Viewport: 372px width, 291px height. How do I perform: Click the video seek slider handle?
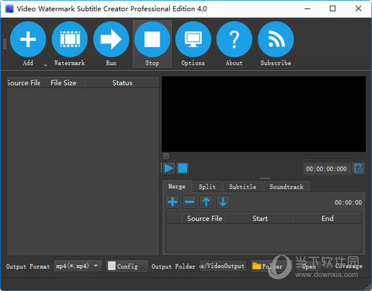[x=166, y=156]
